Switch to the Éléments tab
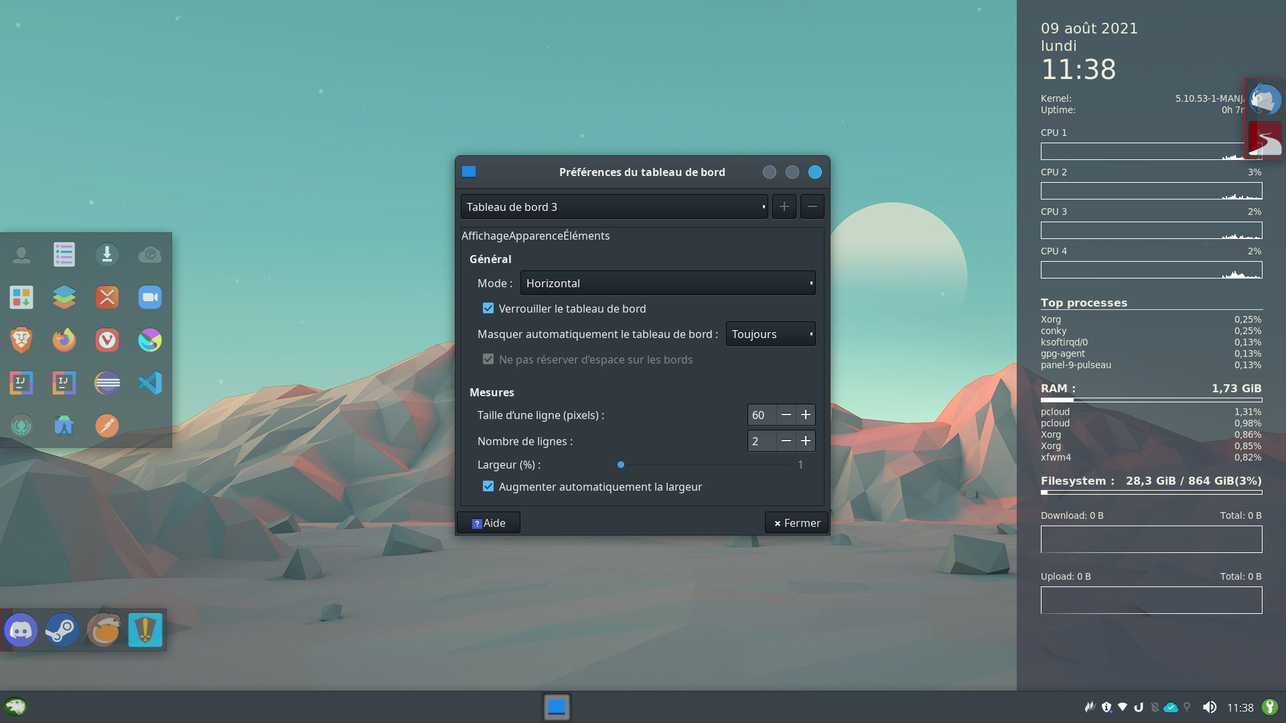1286x723 pixels. [x=586, y=236]
